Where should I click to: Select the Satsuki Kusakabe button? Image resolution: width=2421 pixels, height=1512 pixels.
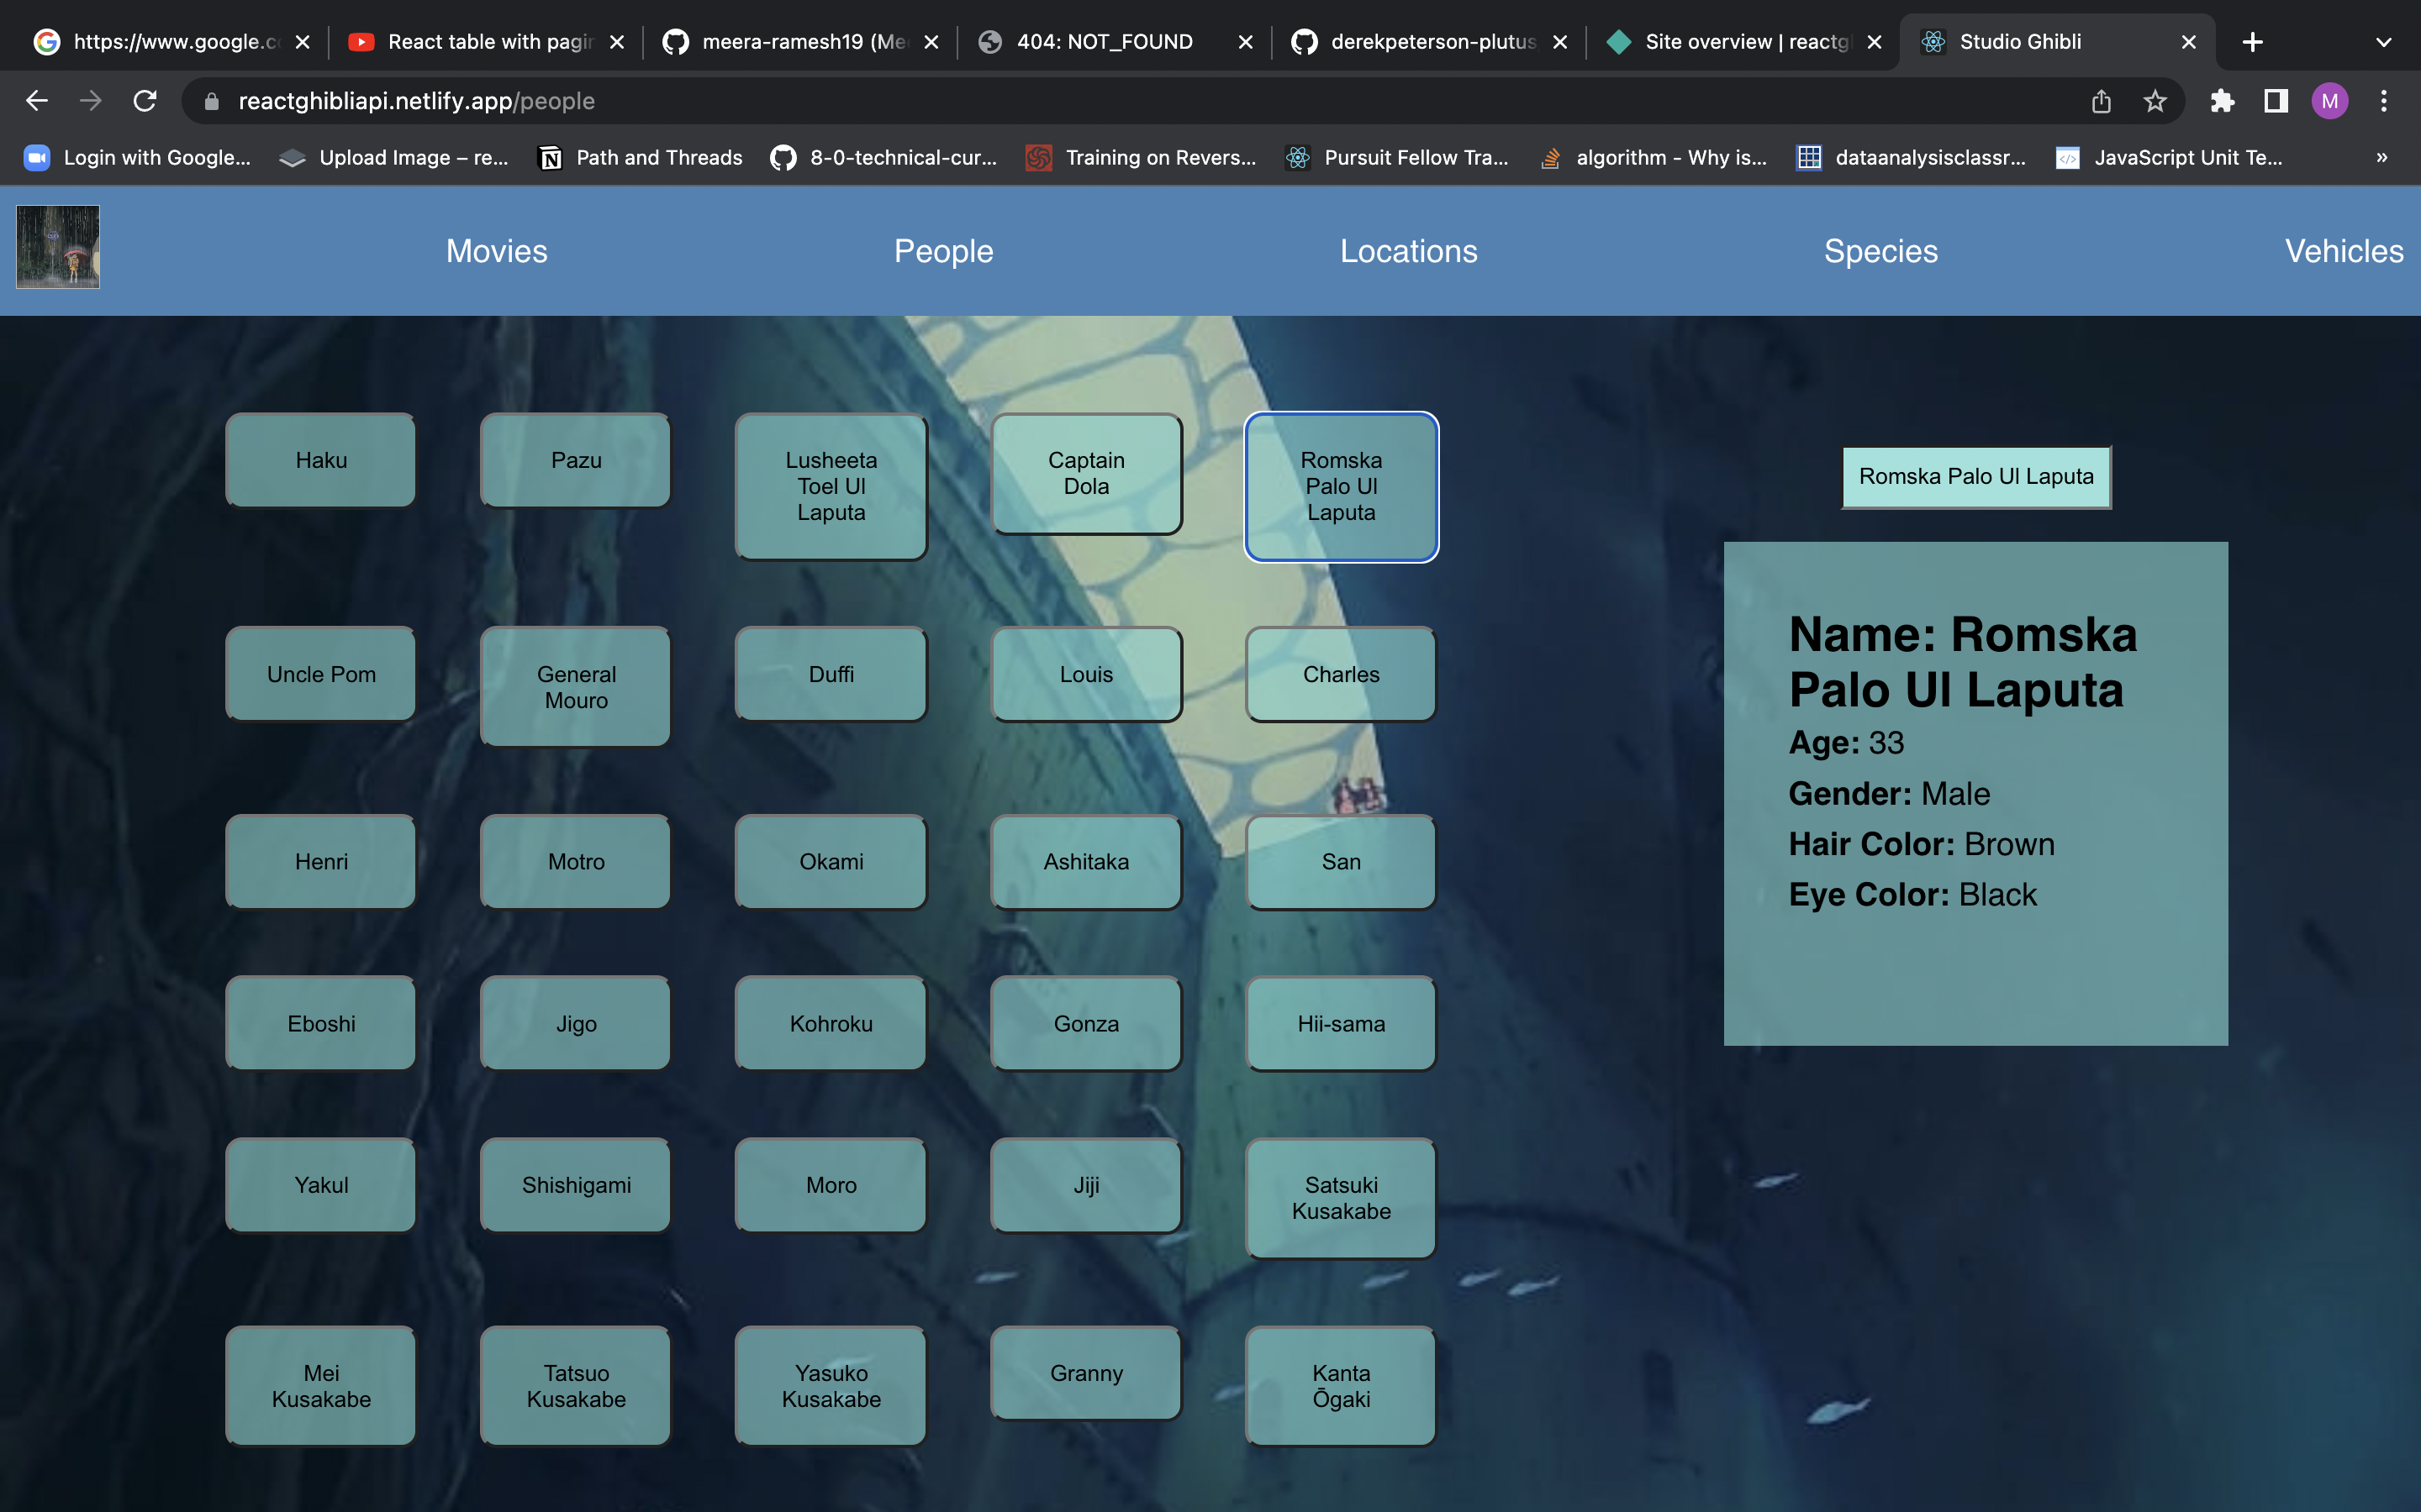click(x=1342, y=1198)
